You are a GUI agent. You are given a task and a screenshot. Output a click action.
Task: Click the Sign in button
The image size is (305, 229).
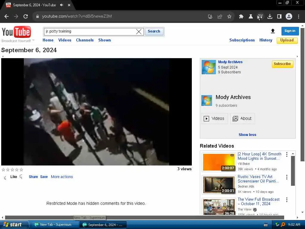point(290,31)
